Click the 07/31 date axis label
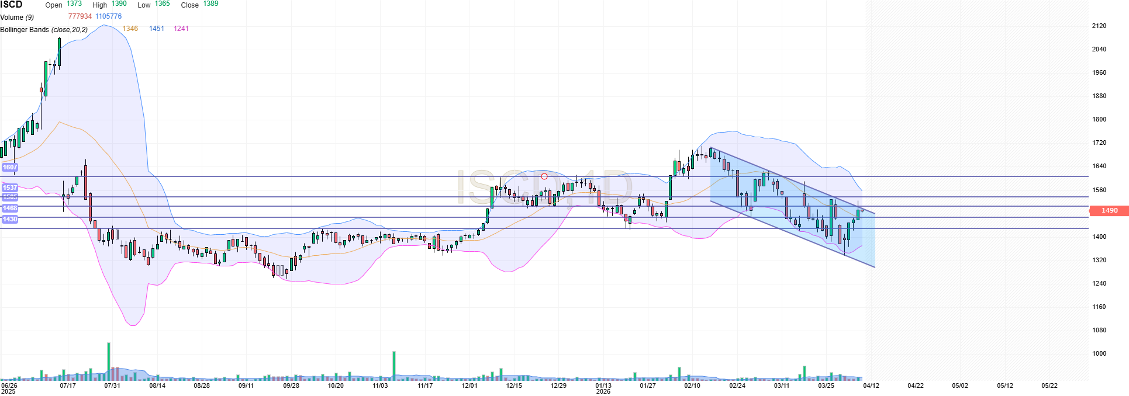 112,385
